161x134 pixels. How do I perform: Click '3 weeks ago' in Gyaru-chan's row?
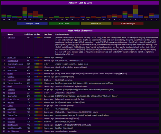pos(49,96)
